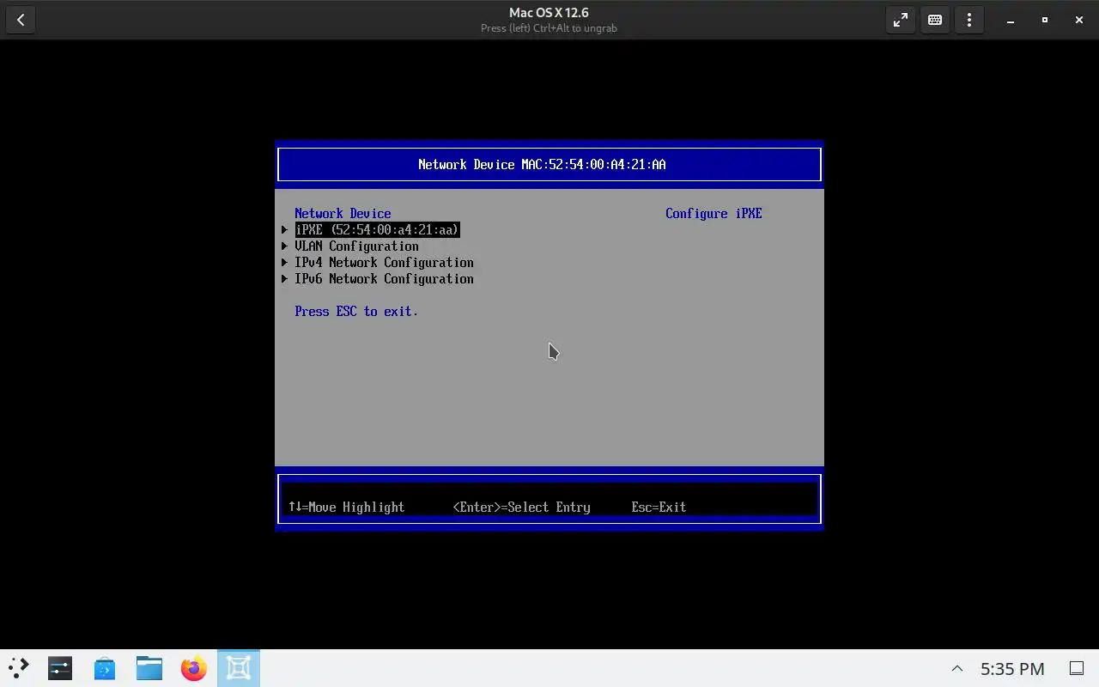Select IPv4 Network Configuration entry
This screenshot has width=1099, height=687.
(x=384, y=263)
